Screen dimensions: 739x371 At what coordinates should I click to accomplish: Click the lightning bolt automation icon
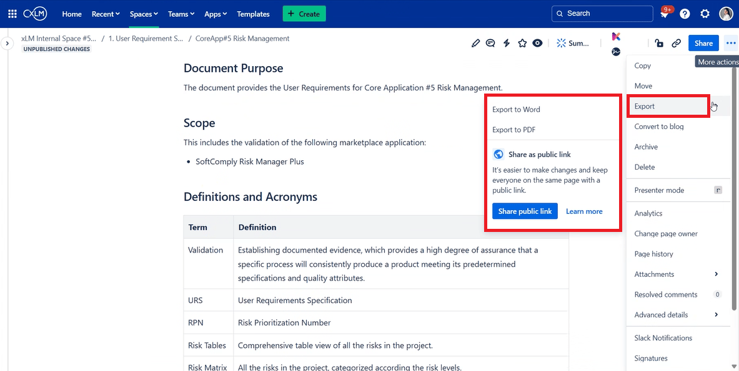[x=507, y=43]
